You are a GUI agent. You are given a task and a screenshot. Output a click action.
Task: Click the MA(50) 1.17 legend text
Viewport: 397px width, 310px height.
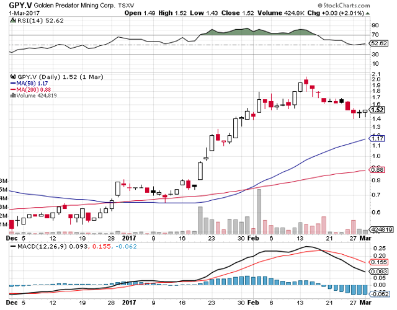tap(32, 83)
